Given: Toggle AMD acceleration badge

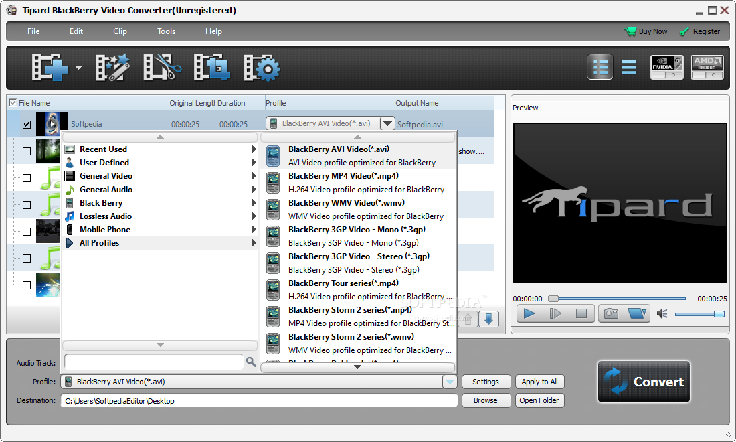Looking at the screenshot, I should (707, 67).
